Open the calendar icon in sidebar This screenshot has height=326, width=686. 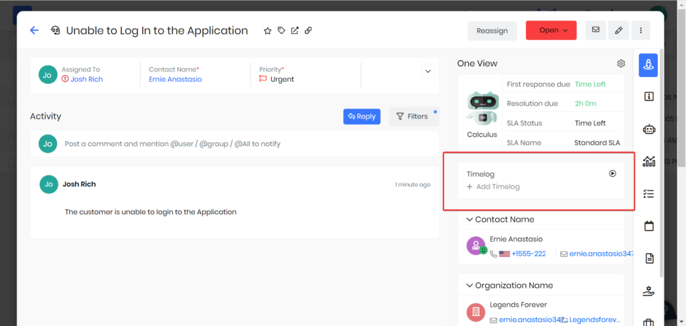[648, 226]
